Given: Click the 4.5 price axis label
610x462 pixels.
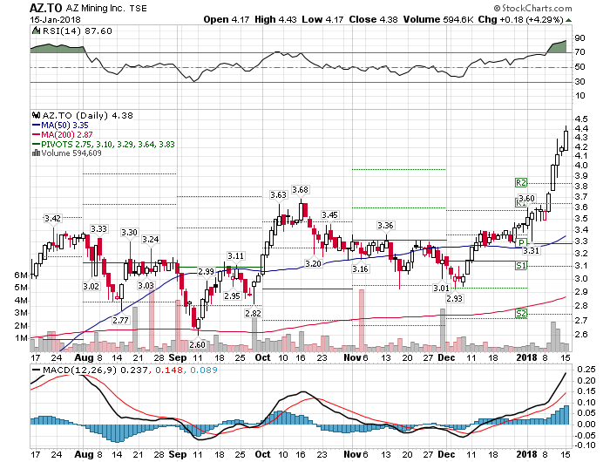Looking at the screenshot, I should point(582,119).
